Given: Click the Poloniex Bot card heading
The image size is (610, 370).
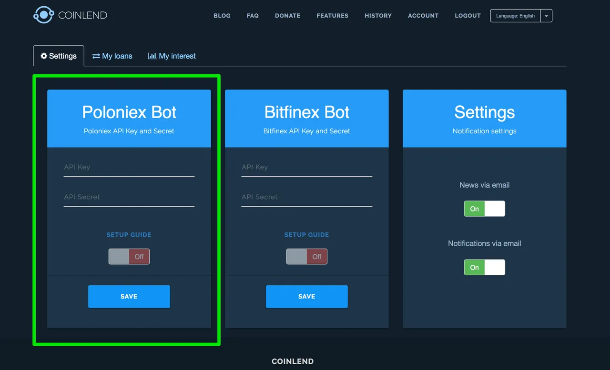Looking at the screenshot, I should (x=129, y=112).
